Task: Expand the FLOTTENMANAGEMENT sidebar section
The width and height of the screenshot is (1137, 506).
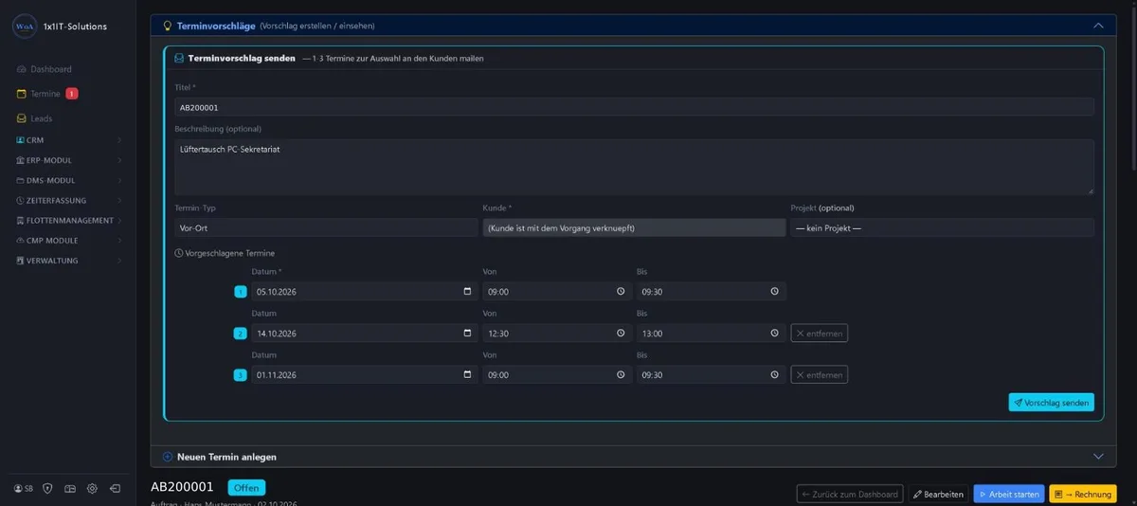Action: 68,220
